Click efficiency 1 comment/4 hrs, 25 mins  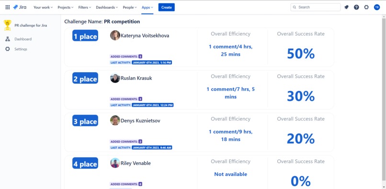[x=230, y=50]
